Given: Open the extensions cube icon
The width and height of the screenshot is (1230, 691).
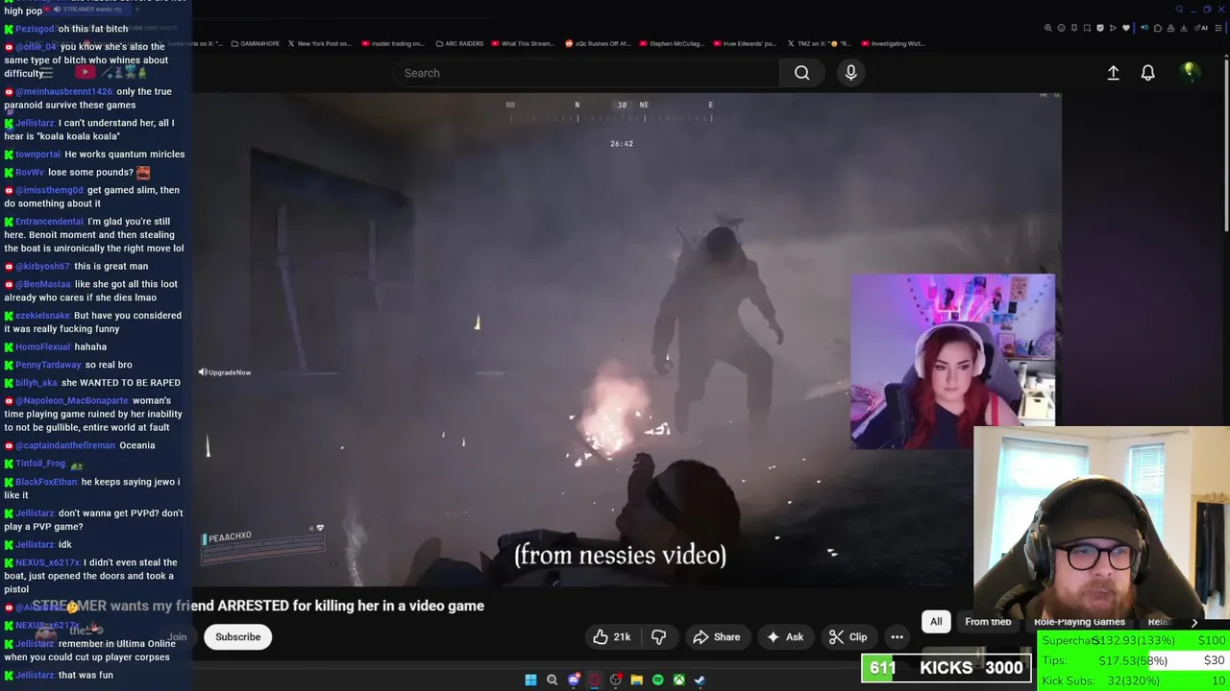Looking at the screenshot, I should [1158, 28].
